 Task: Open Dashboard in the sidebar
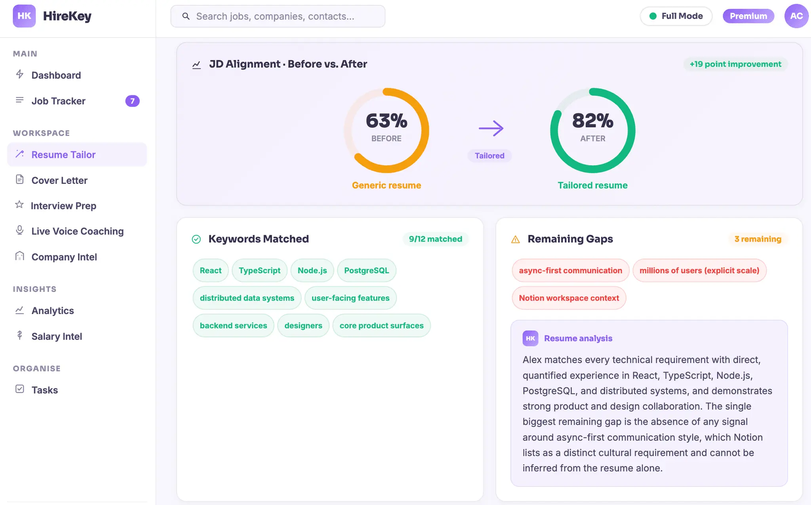pyautogui.click(x=77, y=75)
